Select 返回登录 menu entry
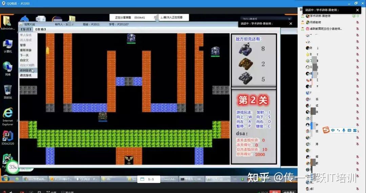 [25, 70]
